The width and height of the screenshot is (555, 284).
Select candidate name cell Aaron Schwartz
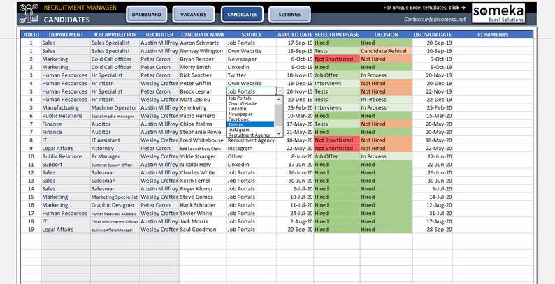(203, 43)
